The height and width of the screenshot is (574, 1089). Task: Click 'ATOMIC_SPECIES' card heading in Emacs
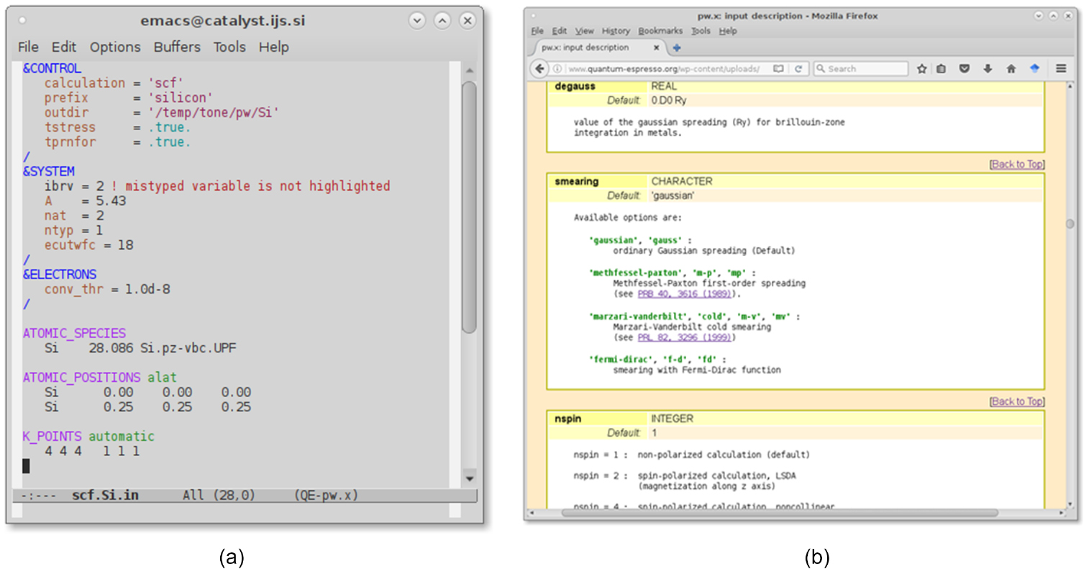pos(74,333)
